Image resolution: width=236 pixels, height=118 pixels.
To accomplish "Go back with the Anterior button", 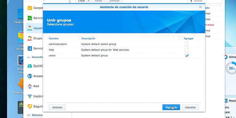I will (x=57, y=107).
